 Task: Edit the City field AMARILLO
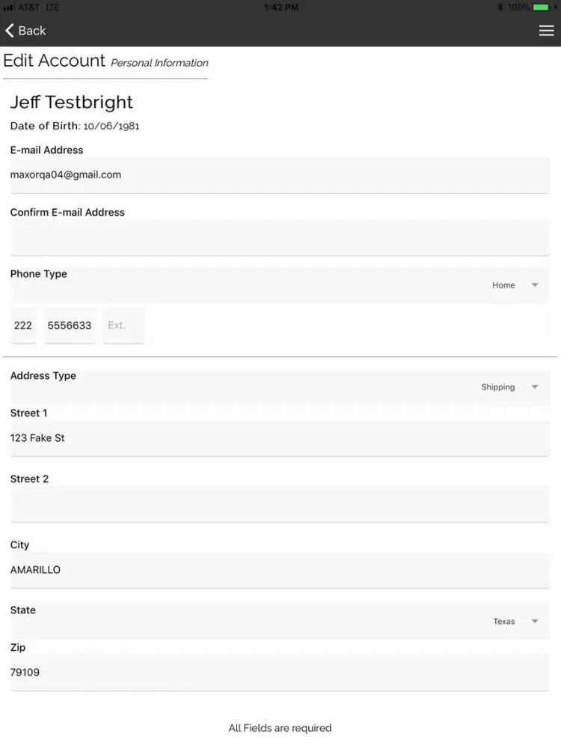point(280,570)
